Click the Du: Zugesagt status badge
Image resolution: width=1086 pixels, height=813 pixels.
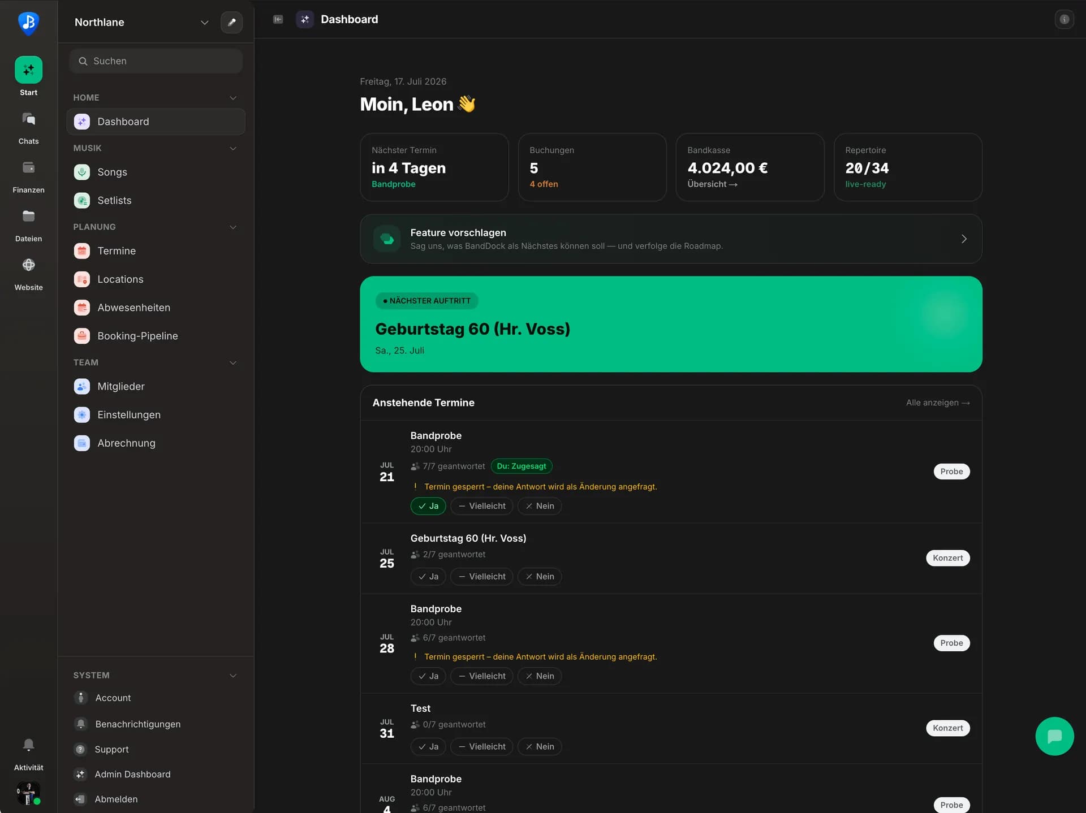[522, 466]
